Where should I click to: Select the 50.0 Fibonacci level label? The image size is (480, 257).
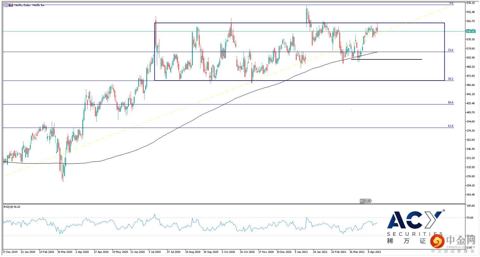[x=450, y=102]
